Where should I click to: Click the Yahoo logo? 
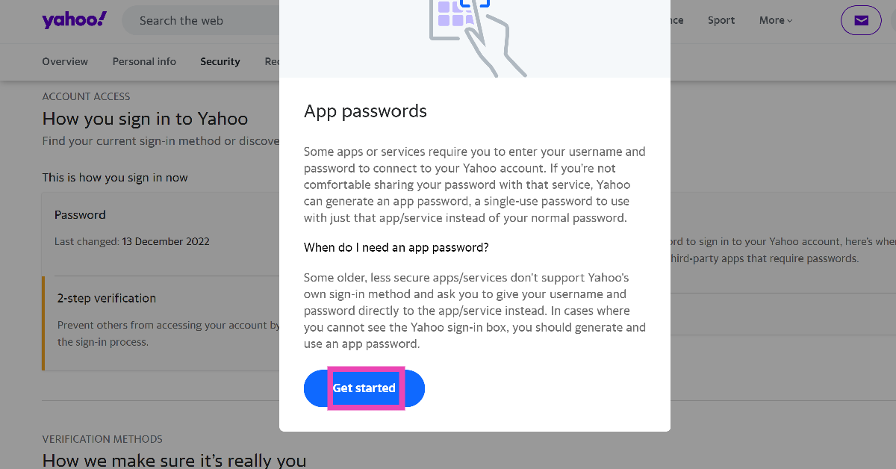pyautogui.click(x=74, y=20)
